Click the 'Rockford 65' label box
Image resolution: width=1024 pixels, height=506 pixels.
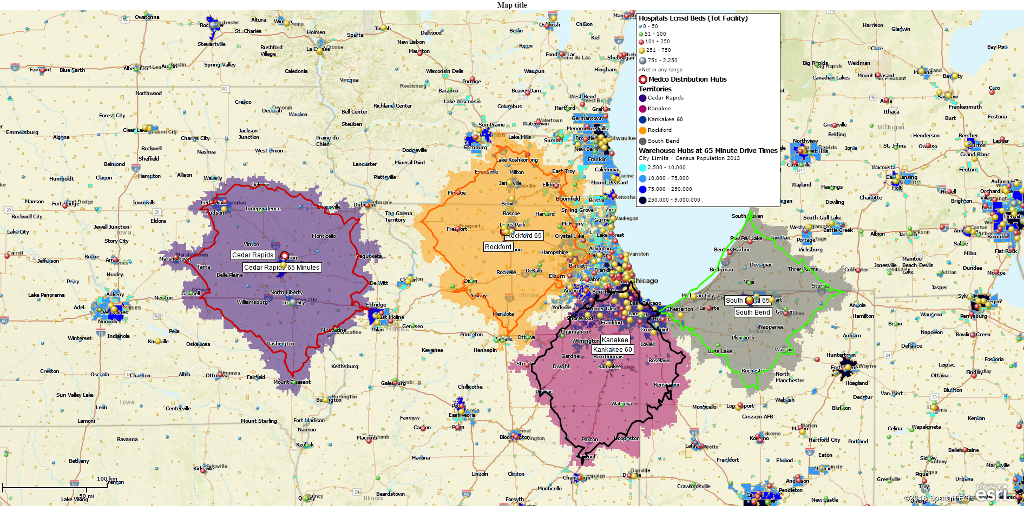pyautogui.click(x=524, y=235)
